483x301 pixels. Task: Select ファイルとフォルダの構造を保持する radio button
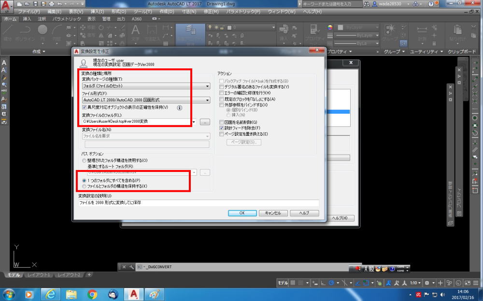click(x=84, y=186)
